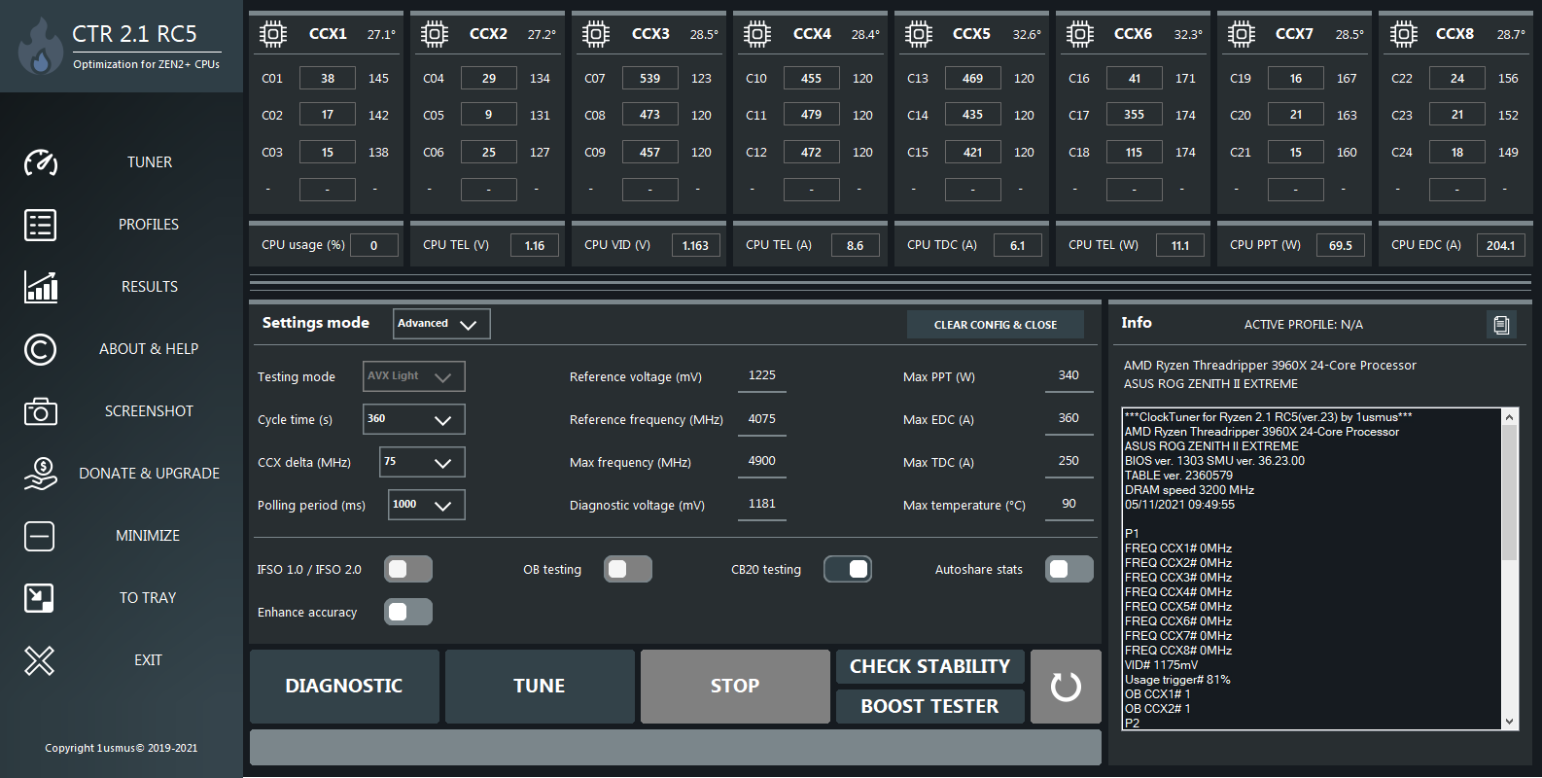Viewport: 1542px width, 778px height.
Task: Click the Reference frequency 4075 field
Action: click(762, 419)
